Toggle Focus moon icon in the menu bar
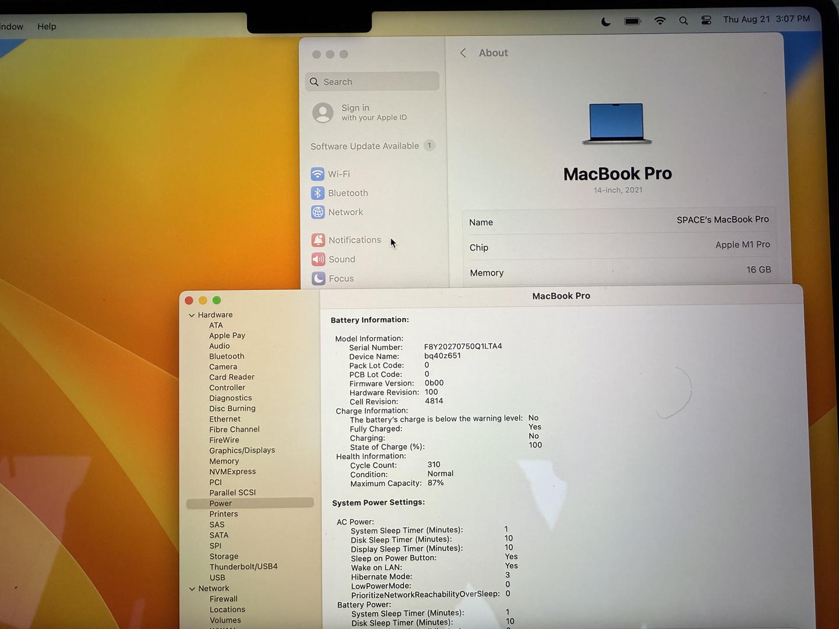Image resolution: width=839 pixels, height=629 pixels. [606, 22]
